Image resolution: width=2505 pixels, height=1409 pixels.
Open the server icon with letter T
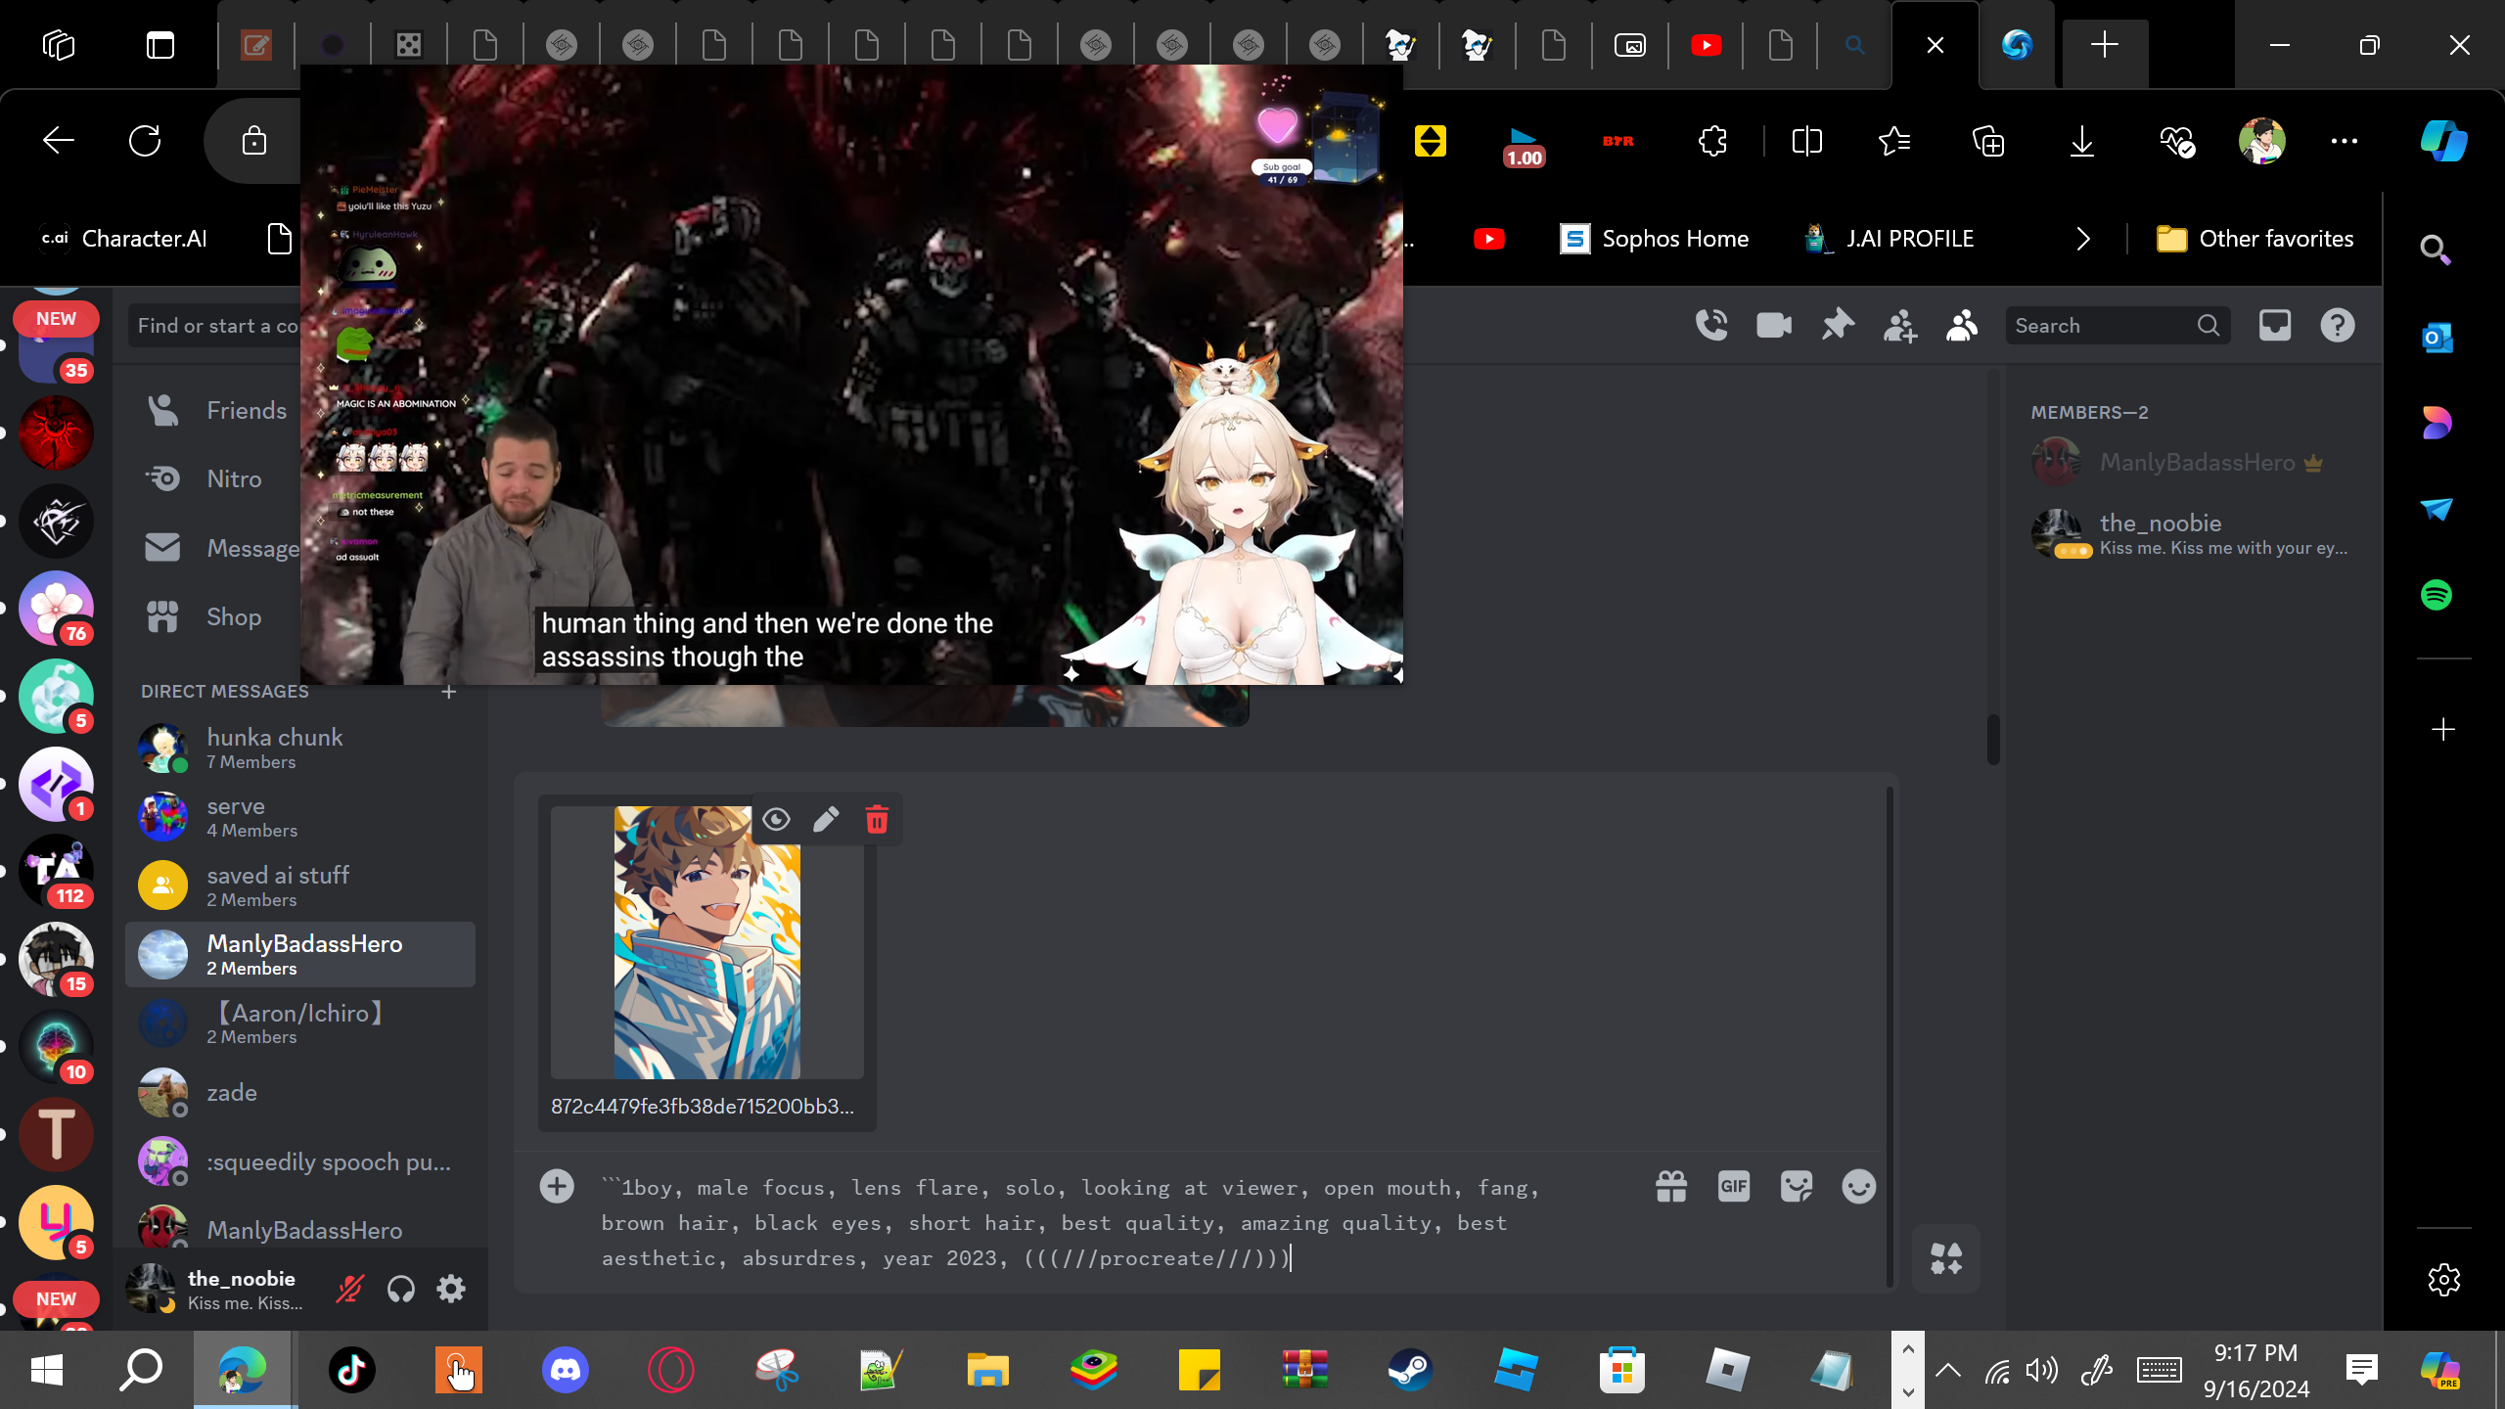[57, 1134]
